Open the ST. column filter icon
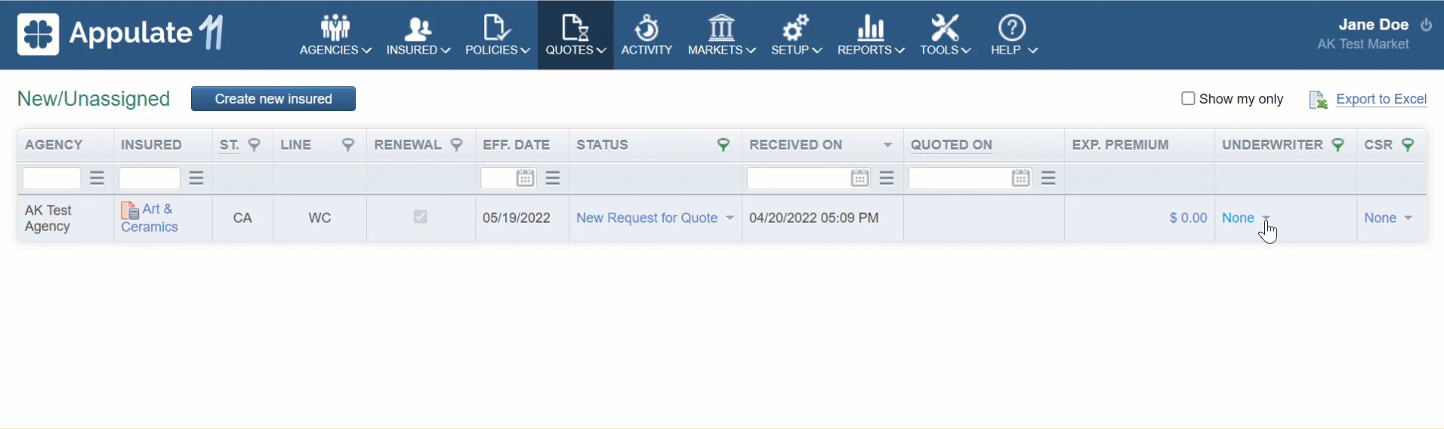The width and height of the screenshot is (1444, 429). click(255, 144)
